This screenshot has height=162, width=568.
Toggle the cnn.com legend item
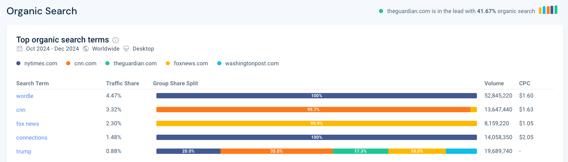click(80, 63)
